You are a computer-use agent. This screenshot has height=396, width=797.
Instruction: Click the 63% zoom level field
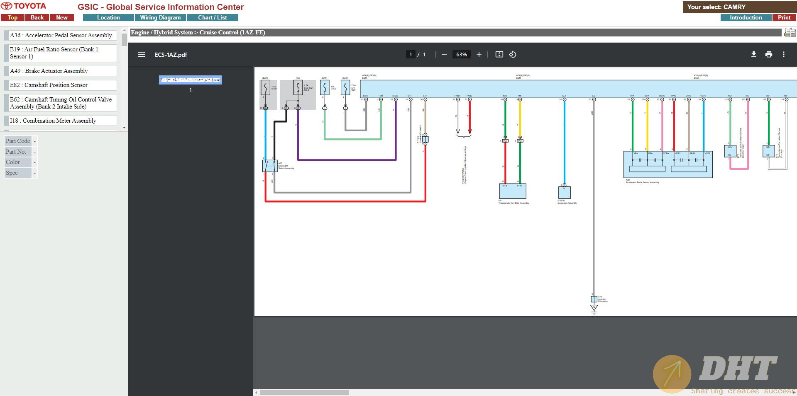click(462, 54)
